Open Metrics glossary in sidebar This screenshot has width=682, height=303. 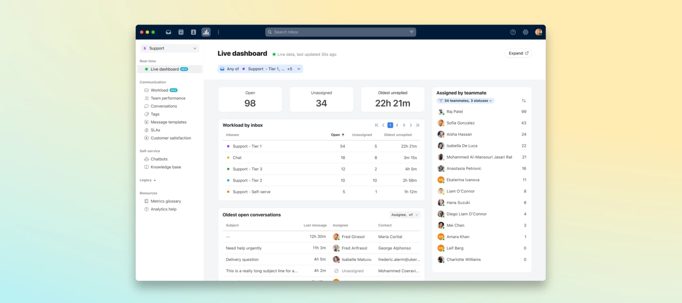point(162,201)
